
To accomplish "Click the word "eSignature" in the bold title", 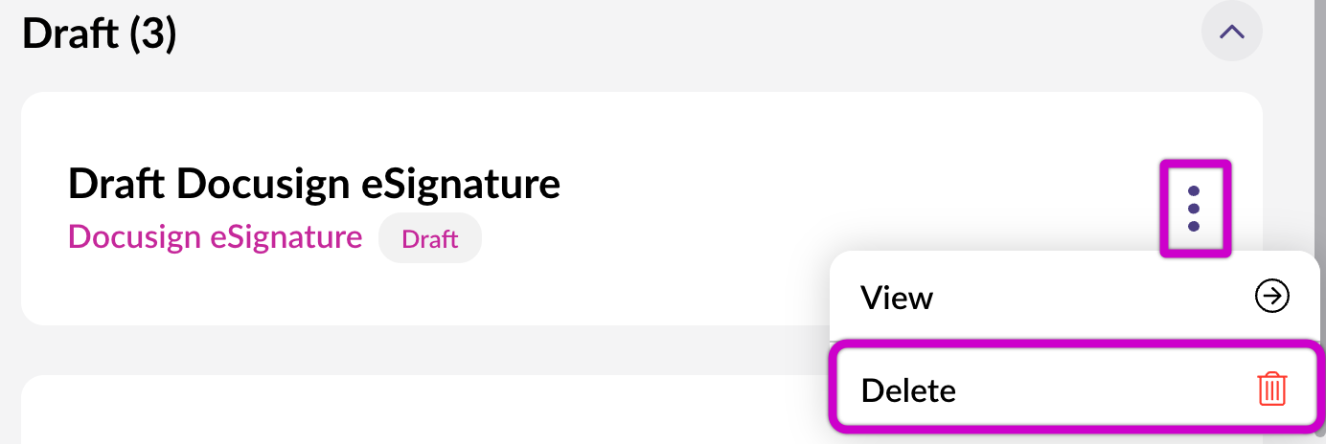I will [x=460, y=183].
